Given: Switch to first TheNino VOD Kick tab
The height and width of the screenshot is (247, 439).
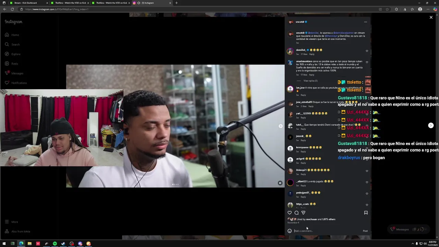Looking at the screenshot, I should click(x=71, y=3).
